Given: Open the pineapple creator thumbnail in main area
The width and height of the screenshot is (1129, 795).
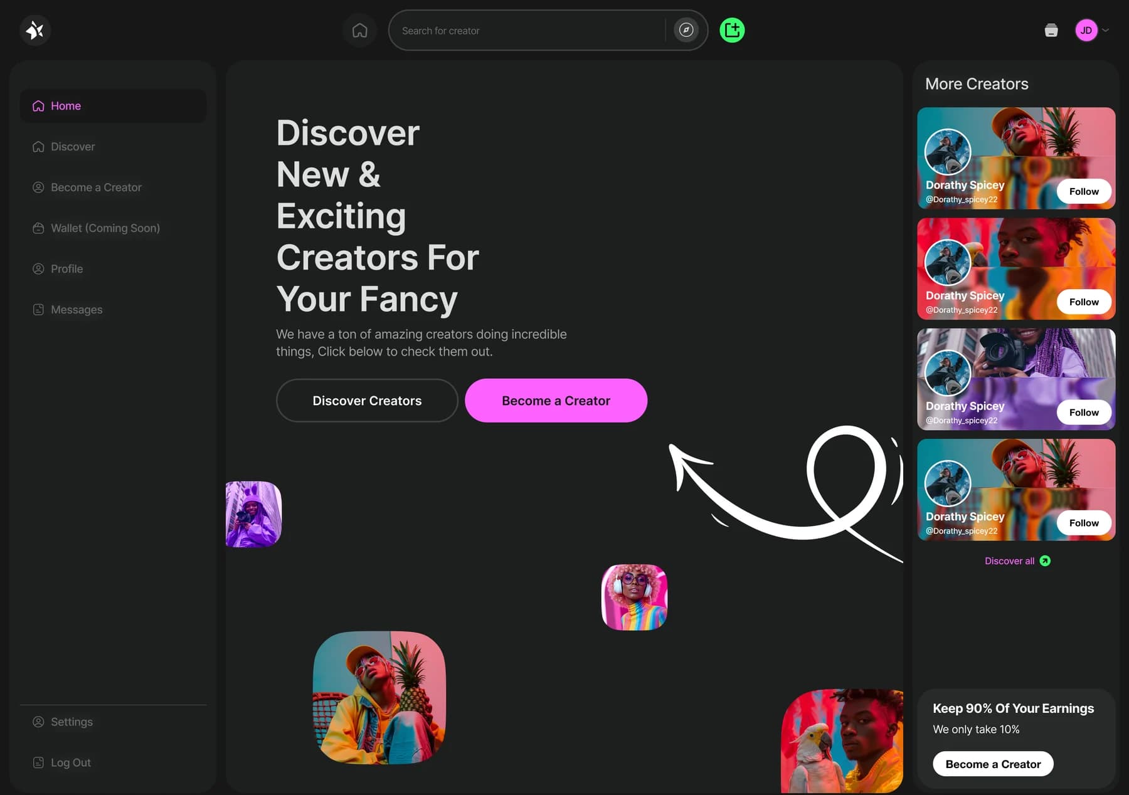Looking at the screenshot, I should click(x=379, y=698).
